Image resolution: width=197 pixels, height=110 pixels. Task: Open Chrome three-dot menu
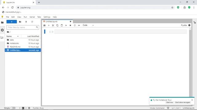click(x=194, y=7)
